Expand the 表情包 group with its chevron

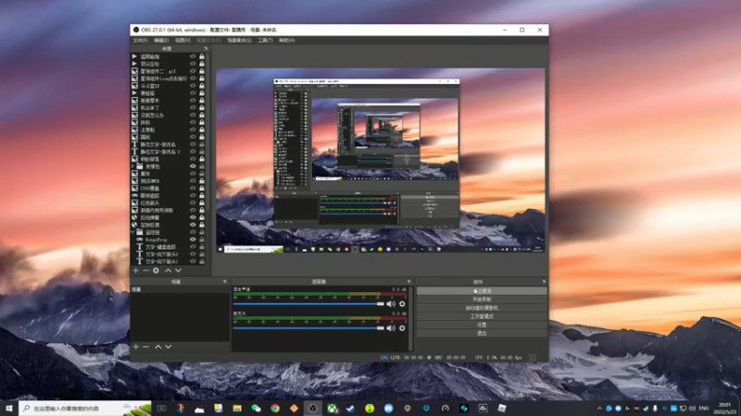click(x=132, y=166)
